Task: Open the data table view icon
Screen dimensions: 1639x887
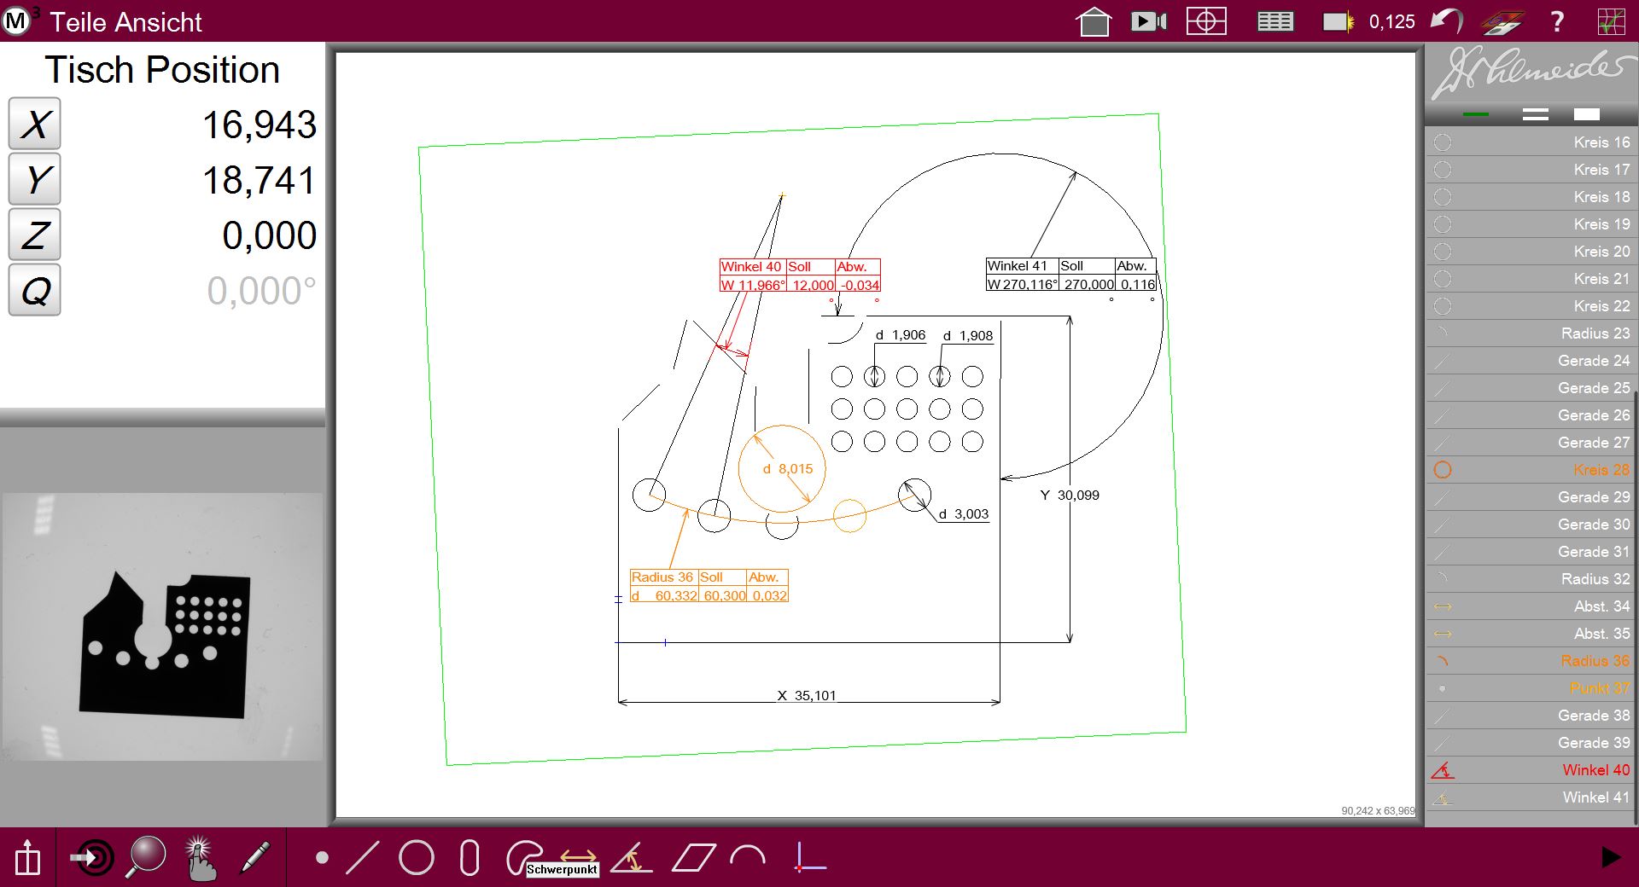Action: click(x=1274, y=21)
